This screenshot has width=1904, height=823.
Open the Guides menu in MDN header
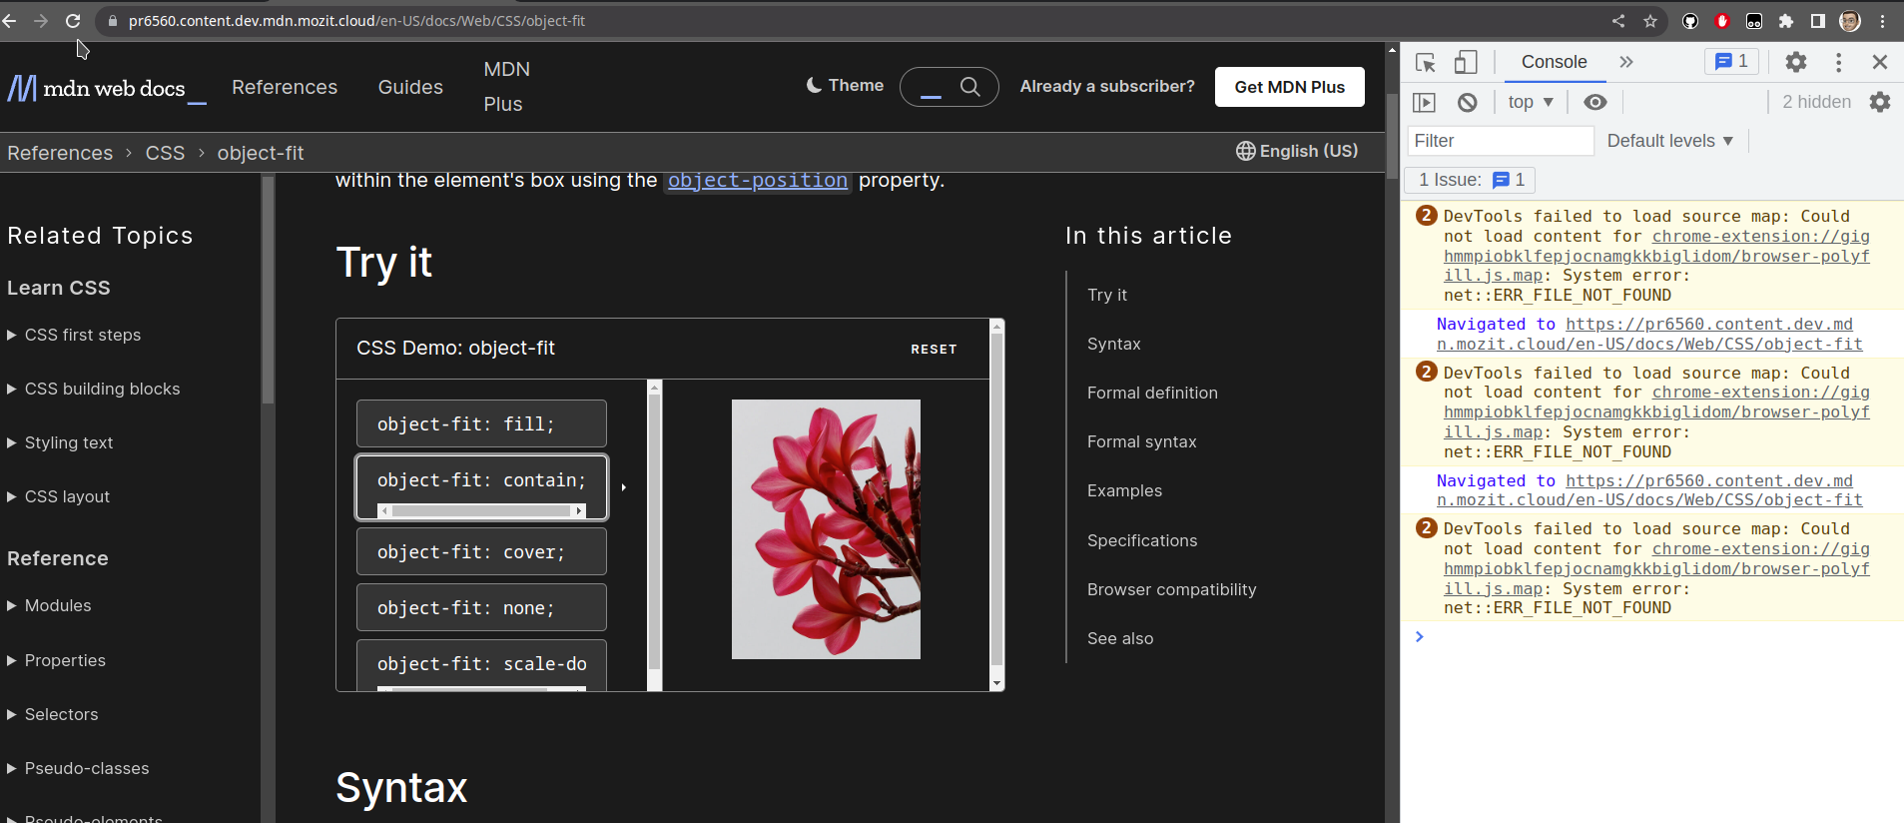(410, 87)
